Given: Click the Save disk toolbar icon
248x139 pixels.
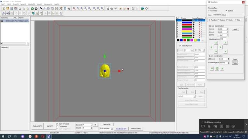Looking at the screenshot, I should click(12, 8).
